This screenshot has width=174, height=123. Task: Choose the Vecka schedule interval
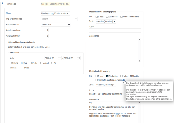pyautogui.click(x=31, y=63)
